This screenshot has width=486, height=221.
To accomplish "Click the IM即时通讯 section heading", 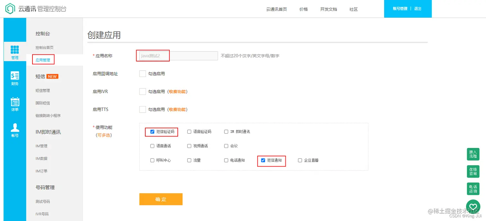I will (x=48, y=132).
